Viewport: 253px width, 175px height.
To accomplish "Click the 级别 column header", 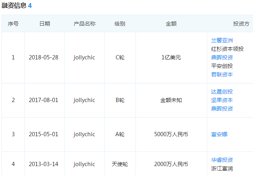I will pos(120,24).
